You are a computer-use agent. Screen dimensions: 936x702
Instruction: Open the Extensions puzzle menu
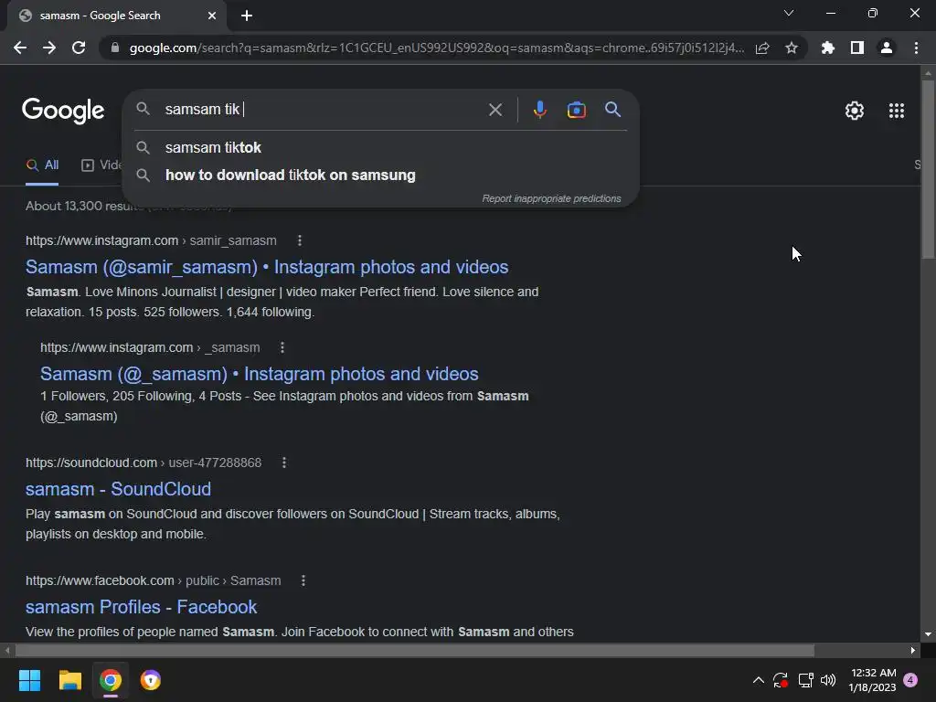pos(828,48)
